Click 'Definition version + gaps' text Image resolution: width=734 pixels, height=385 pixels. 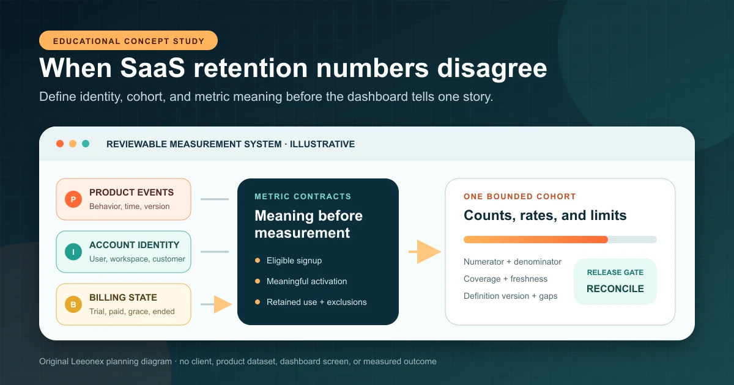click(x=511, y=296)
